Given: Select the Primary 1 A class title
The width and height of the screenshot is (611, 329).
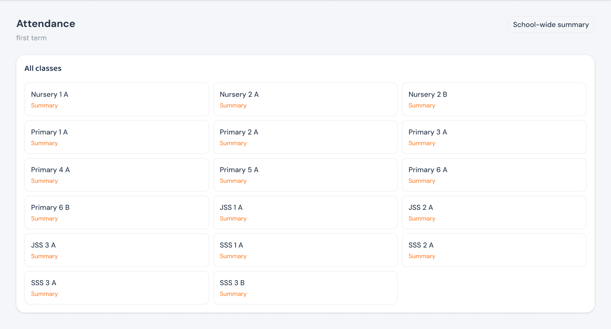Looking at the screenshot, I should 49,132.
